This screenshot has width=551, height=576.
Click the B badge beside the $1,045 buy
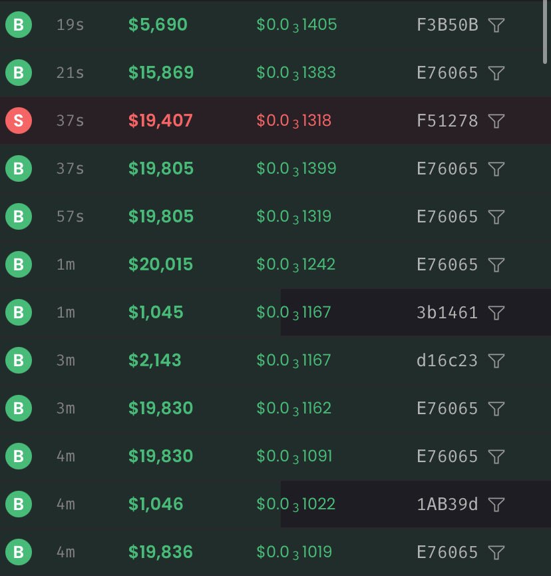coord(19,312)
